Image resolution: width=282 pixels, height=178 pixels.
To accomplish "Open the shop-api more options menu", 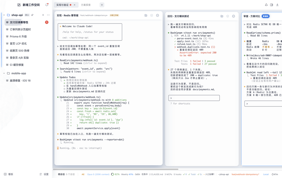I will point(48,15).
